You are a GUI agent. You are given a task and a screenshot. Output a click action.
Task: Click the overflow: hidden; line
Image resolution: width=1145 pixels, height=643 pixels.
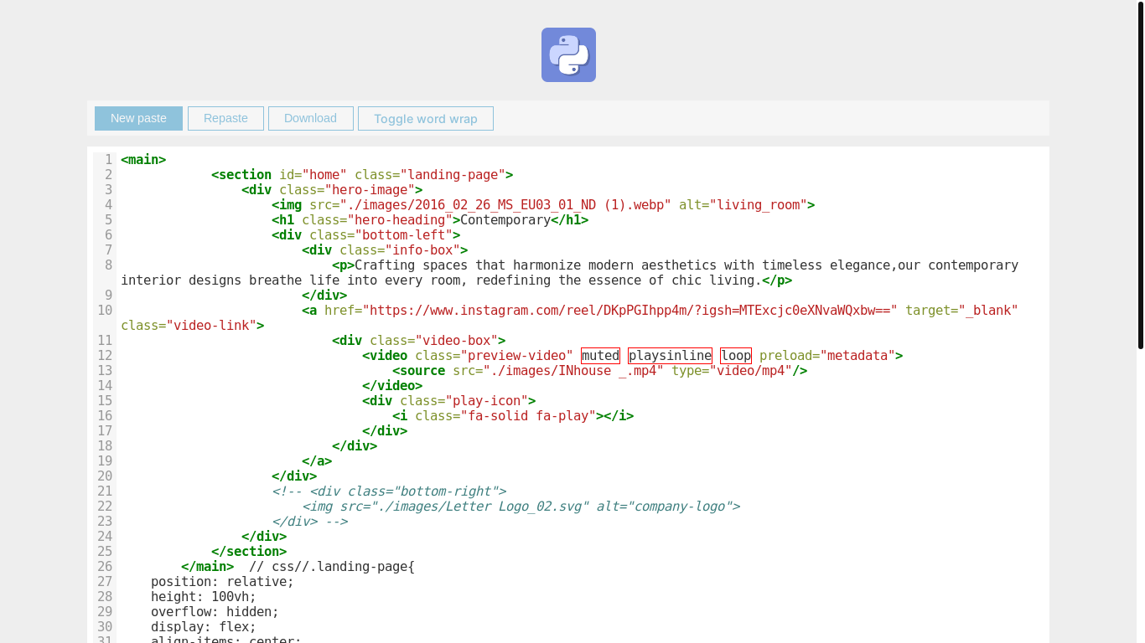[215, 612]
